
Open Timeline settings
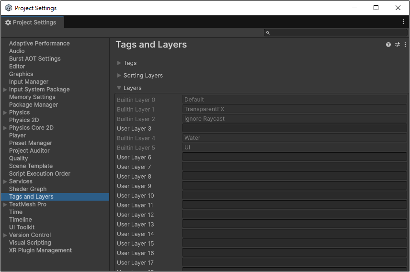[21, 220]
